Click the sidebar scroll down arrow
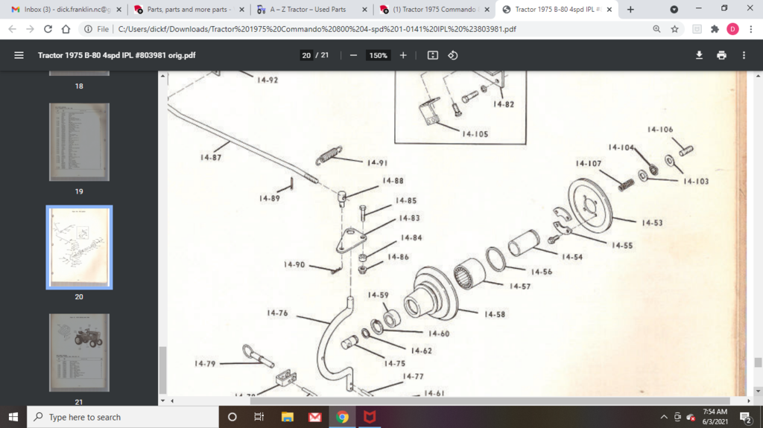The image size is (763, 428). [163, 401]
